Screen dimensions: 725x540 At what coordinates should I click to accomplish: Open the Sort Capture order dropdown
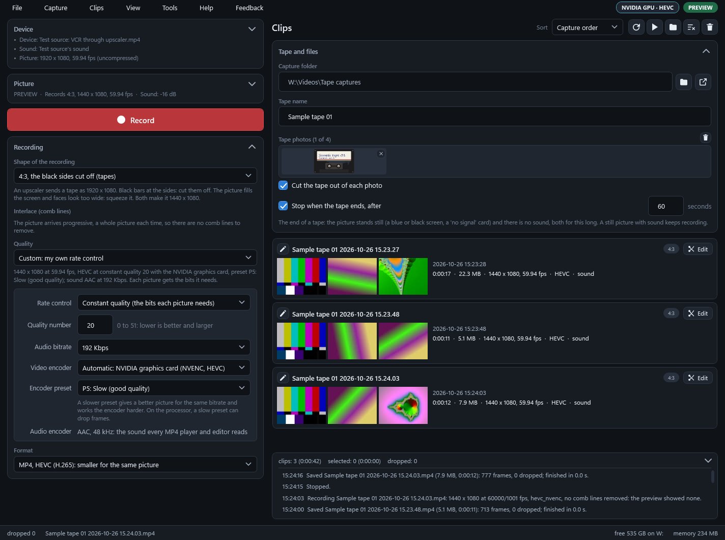(x=588, y=27)
